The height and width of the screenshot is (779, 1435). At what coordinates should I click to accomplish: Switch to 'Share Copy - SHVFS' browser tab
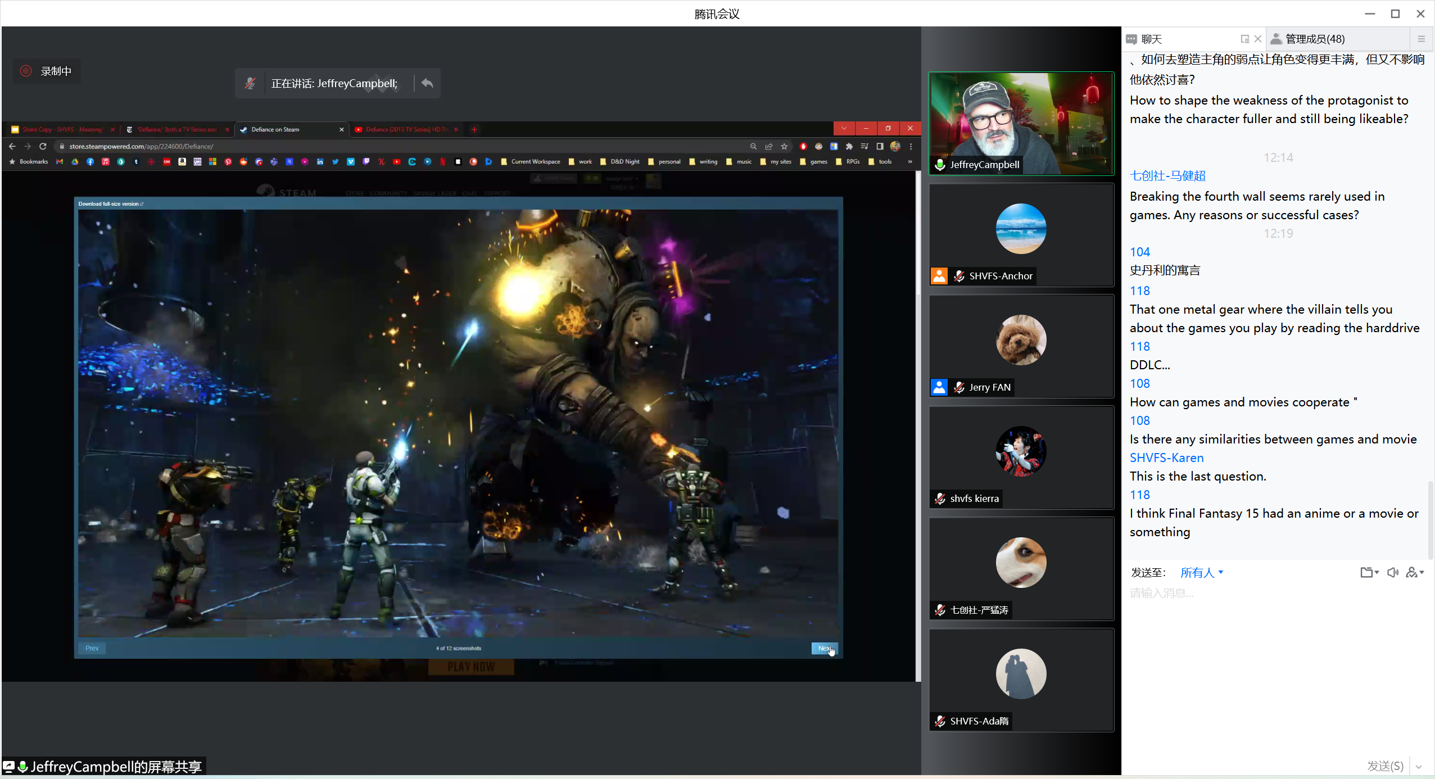[63, 129]
